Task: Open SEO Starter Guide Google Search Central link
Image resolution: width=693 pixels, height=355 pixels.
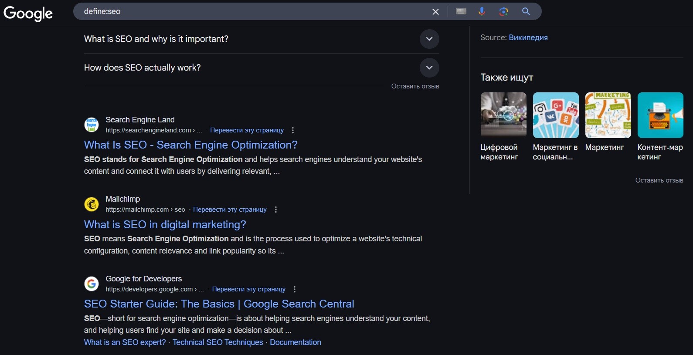Action: pos(219,304)
